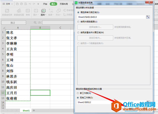Expand the 截屏 dropdown arrow
The image size is (158, 114).
53,15
